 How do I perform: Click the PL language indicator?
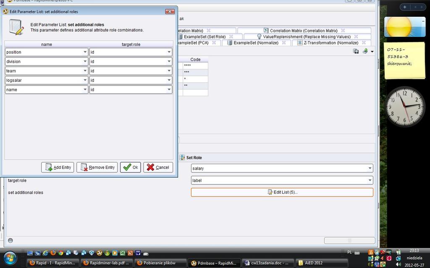click(x=349, y=252)
